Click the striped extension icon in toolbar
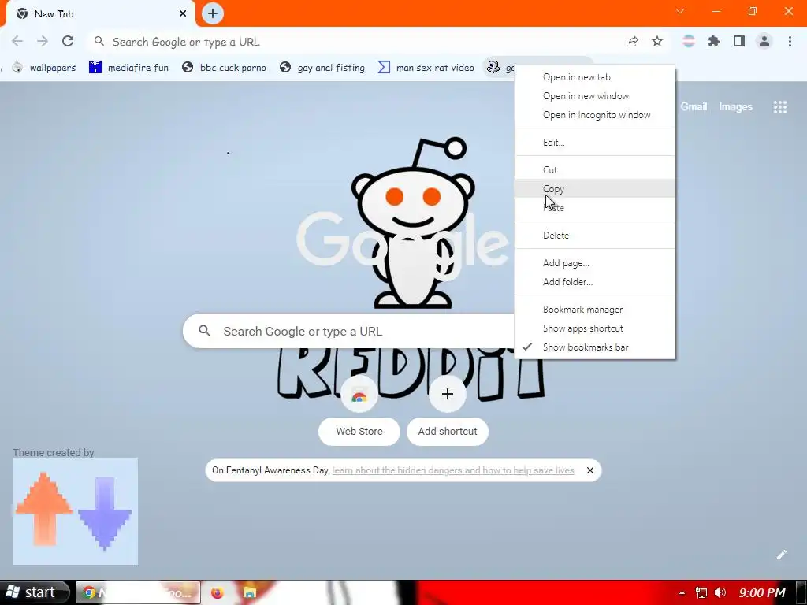 689,41
